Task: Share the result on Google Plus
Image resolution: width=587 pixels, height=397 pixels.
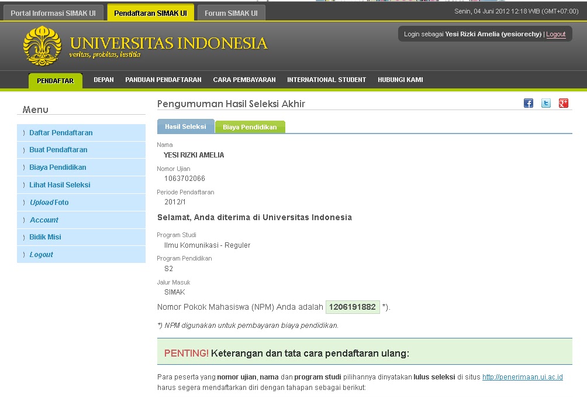Action: (564, 103)
